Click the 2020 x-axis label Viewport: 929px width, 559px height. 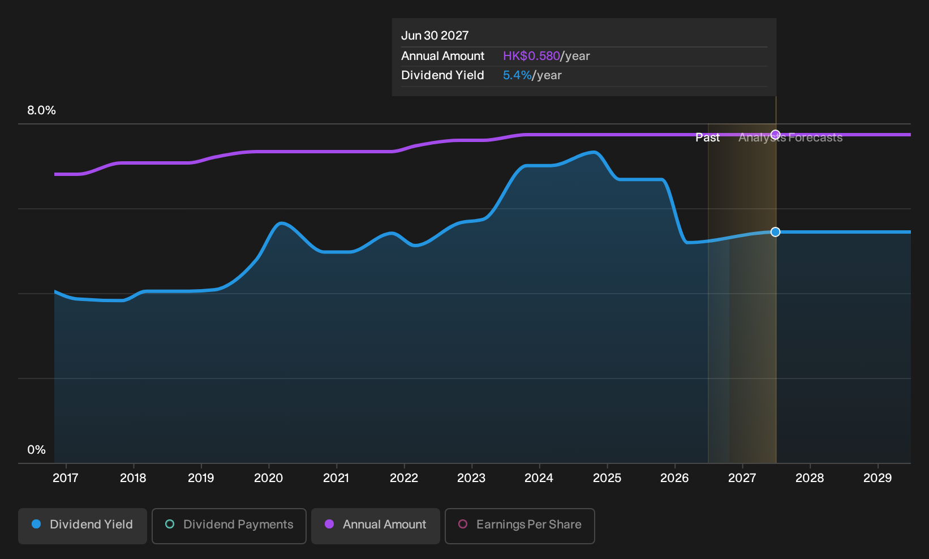coord(268,478)
